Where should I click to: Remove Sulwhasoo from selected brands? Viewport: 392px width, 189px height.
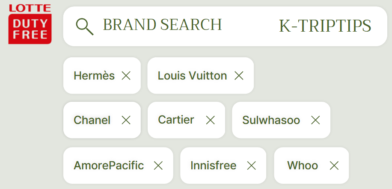315,120
